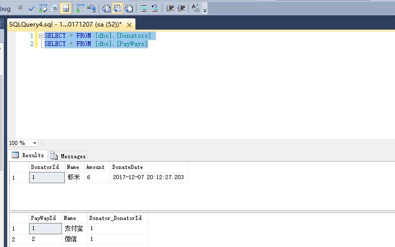Click the DonateDate column header
The height and width of the screenshot is (247, 395).
pos(149,167)
